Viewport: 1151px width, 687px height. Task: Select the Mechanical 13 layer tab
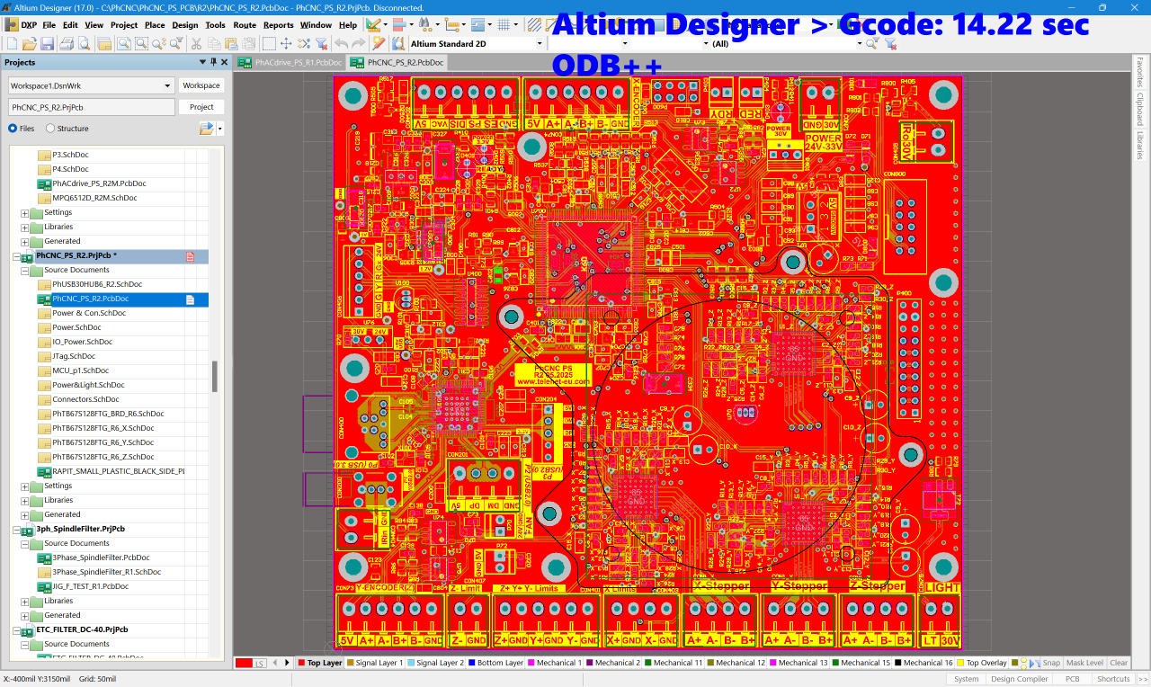point(799,663)
